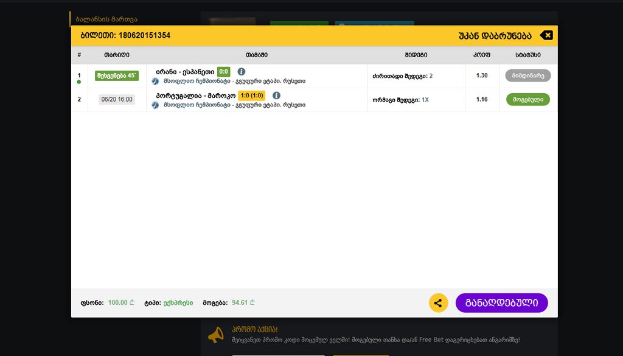Viewport: 623px width, 356px height.
Task: Click თამაში column header
Action: (257, 55)
